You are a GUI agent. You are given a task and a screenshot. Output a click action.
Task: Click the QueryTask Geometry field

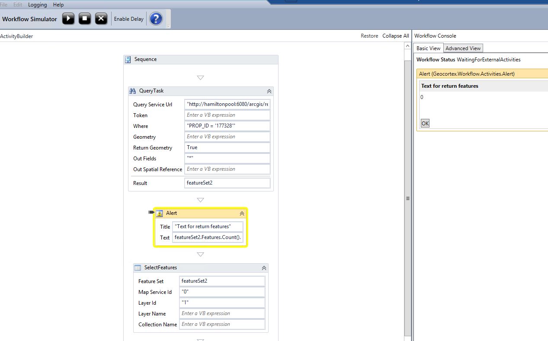[x=227, y=137]
